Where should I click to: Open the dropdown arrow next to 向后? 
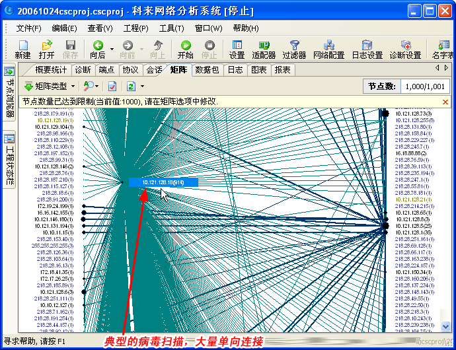tap(112, 49)
